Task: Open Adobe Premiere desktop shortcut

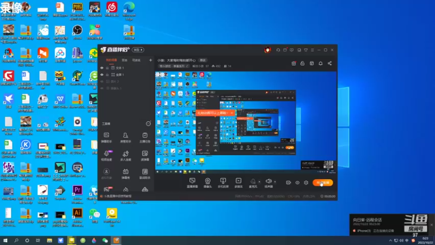Action: [x=77, y=194]
